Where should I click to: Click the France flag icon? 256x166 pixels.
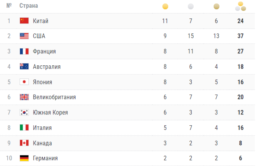point(24,51)
